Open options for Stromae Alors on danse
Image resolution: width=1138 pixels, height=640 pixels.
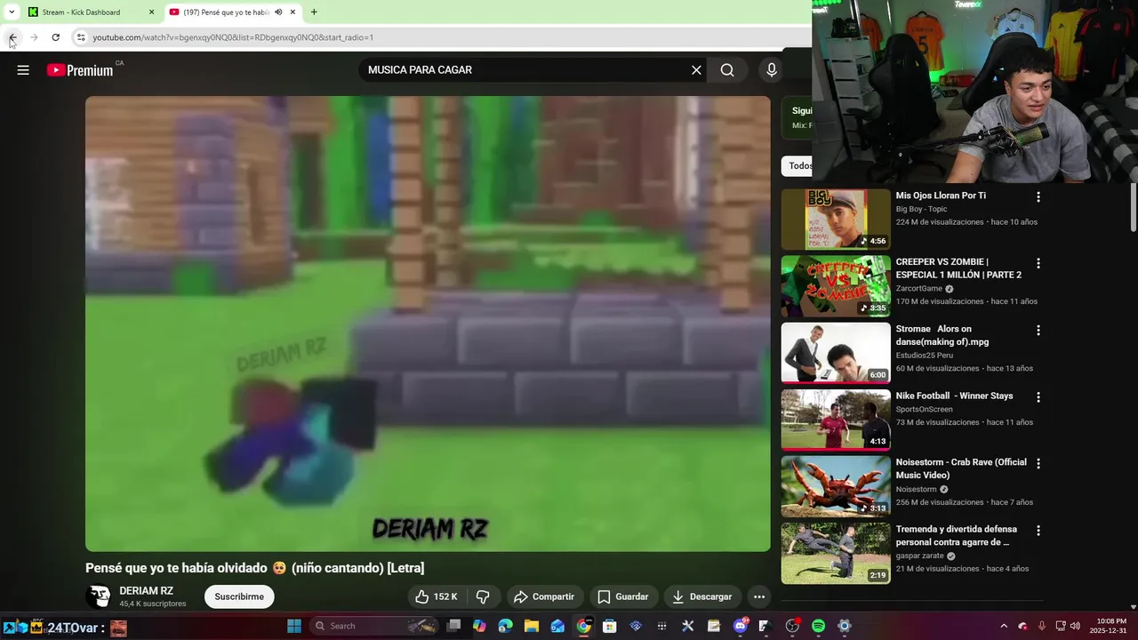point(1038,330)
